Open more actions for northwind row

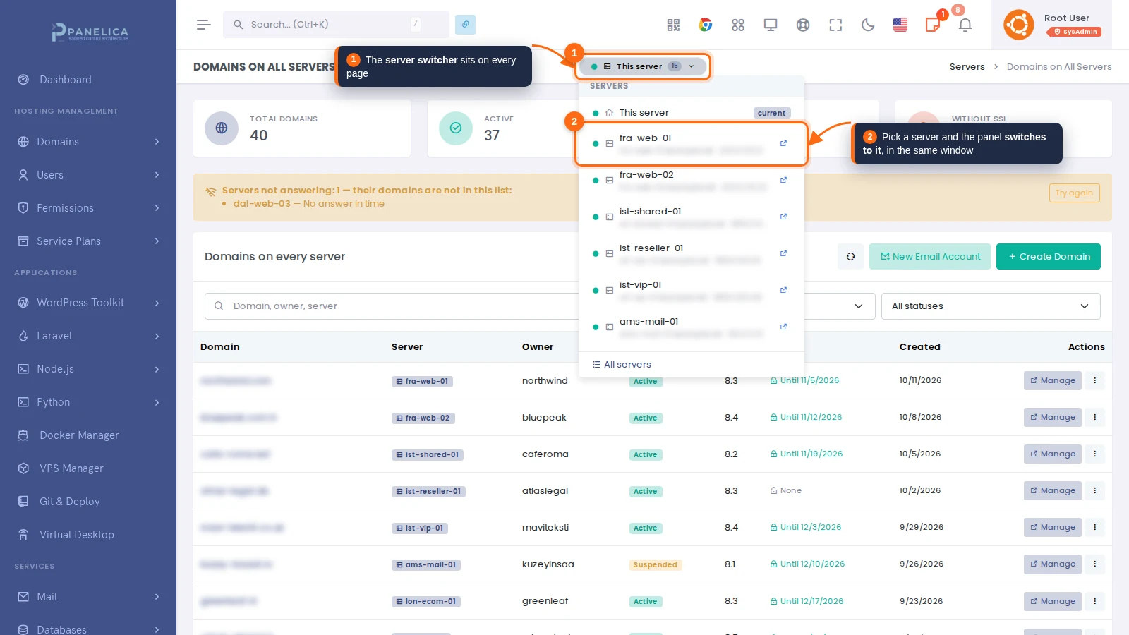(x=1095, y=380)
